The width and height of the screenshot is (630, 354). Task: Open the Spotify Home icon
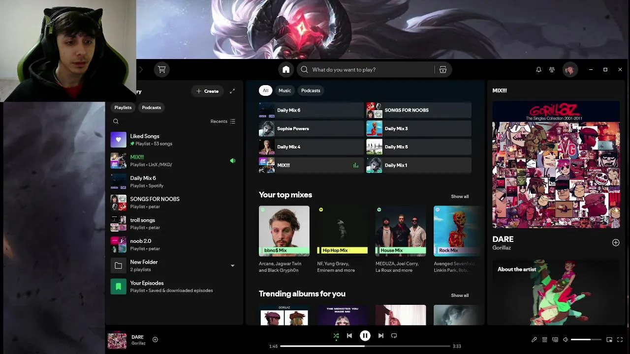(286, 69)
